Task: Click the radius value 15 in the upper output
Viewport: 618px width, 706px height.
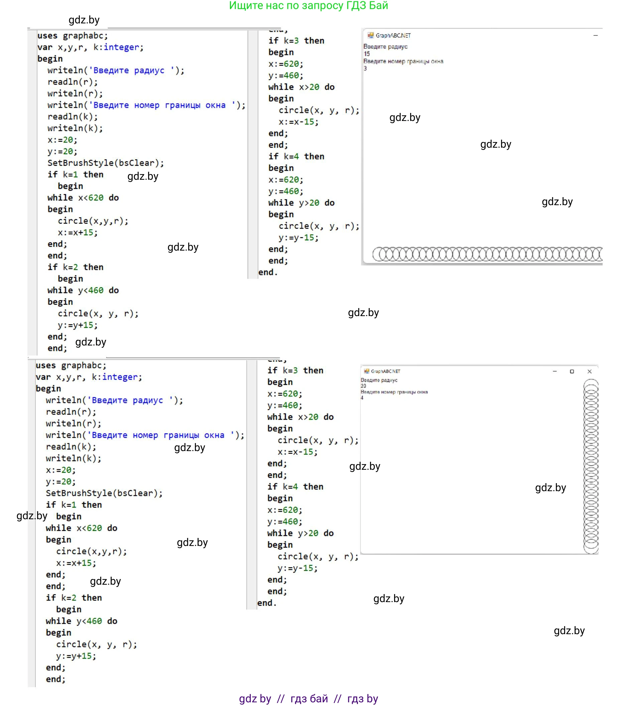Action: tap(367, 54)
